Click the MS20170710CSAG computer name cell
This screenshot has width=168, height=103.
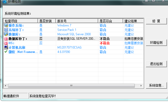pos(69,47)
